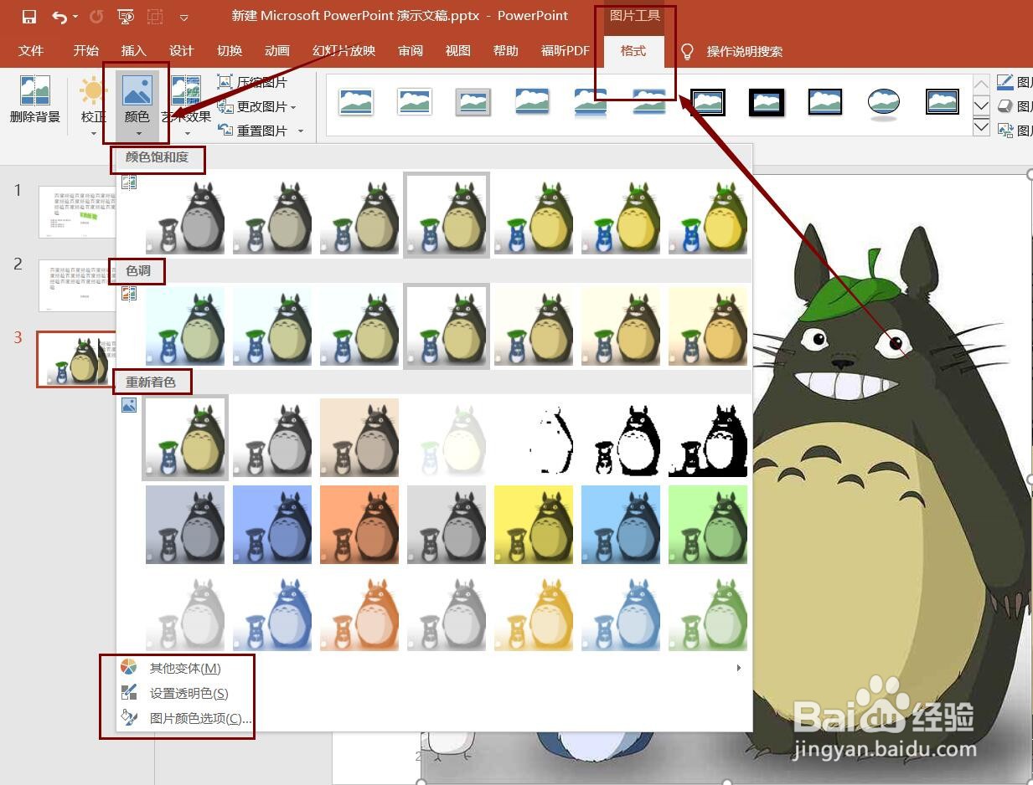1033x785 pixels.
Task: Expand the Undo history dropdown arrow
Action: (75, 18)
